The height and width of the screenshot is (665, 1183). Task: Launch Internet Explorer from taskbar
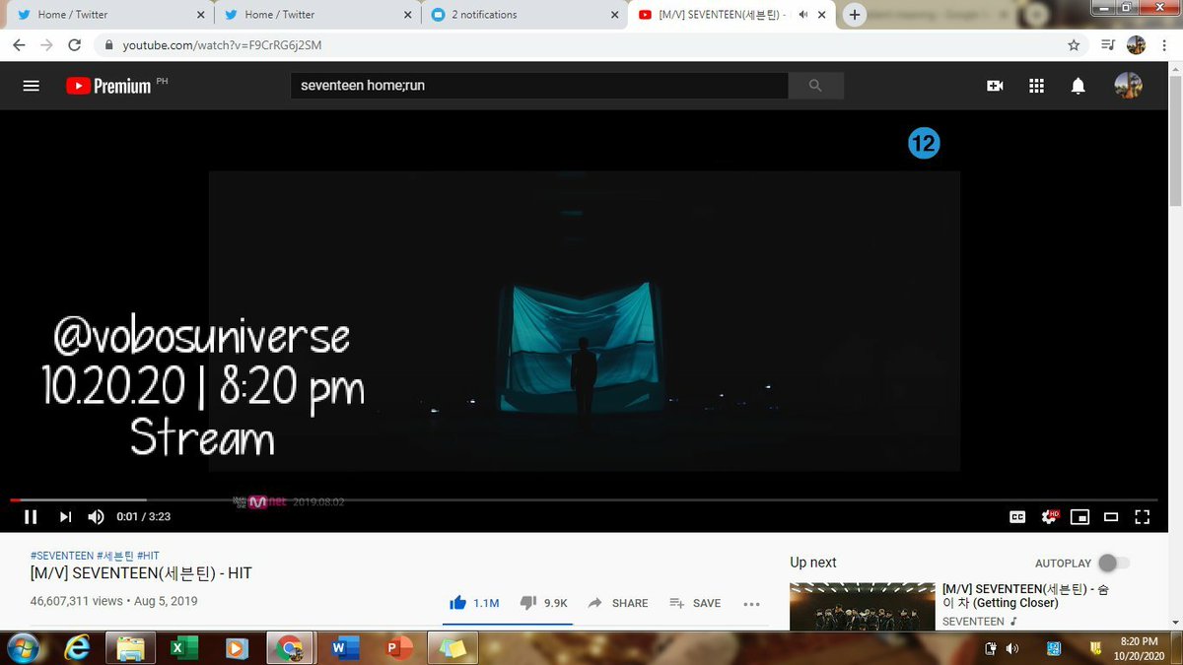77,648
